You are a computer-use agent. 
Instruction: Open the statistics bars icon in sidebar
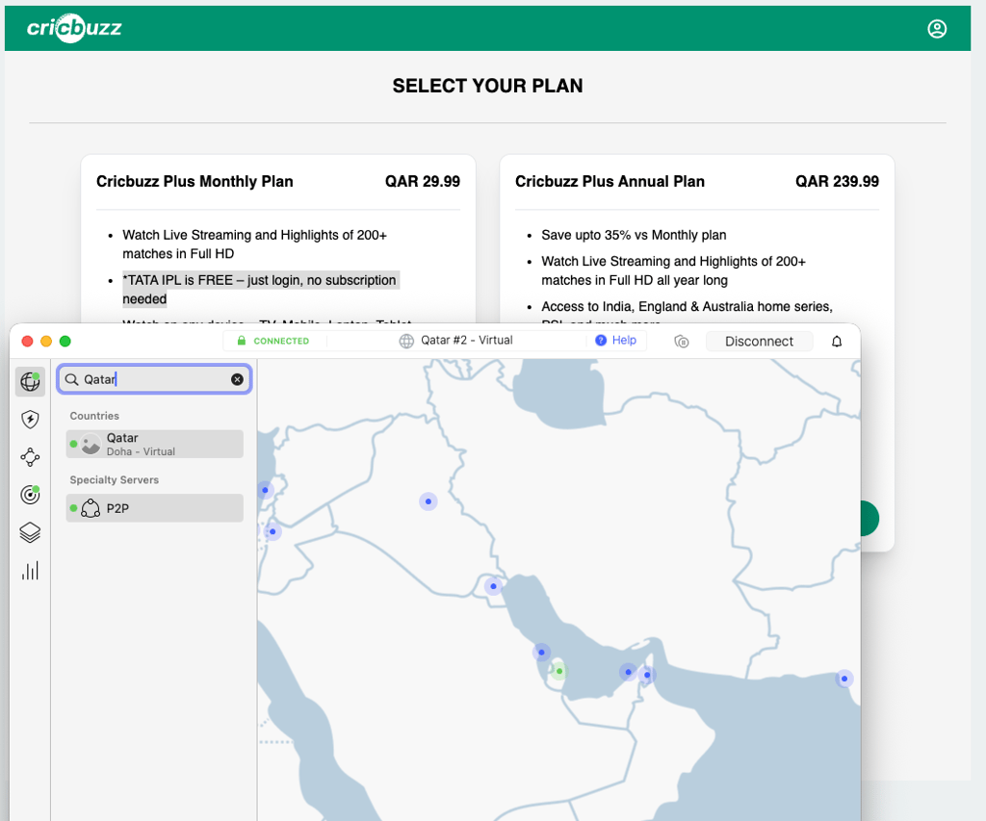point(30,570)
